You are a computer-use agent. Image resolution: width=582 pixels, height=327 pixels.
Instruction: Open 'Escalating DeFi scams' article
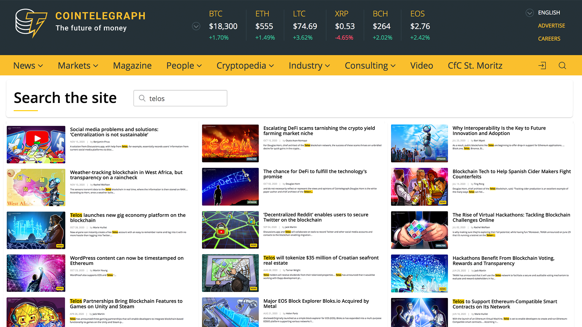point(319,131)
